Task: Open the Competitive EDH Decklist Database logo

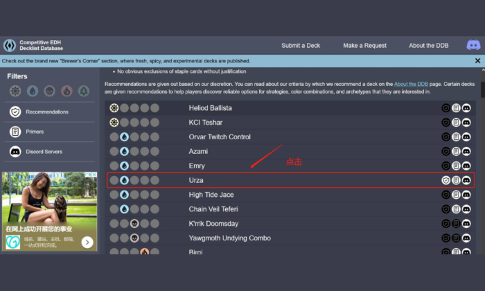Action: (10, 46)
